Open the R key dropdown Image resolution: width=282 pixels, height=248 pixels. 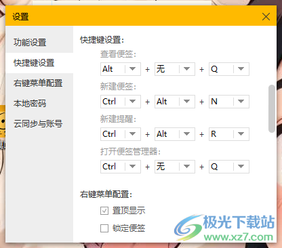click(x=229, y=134)
